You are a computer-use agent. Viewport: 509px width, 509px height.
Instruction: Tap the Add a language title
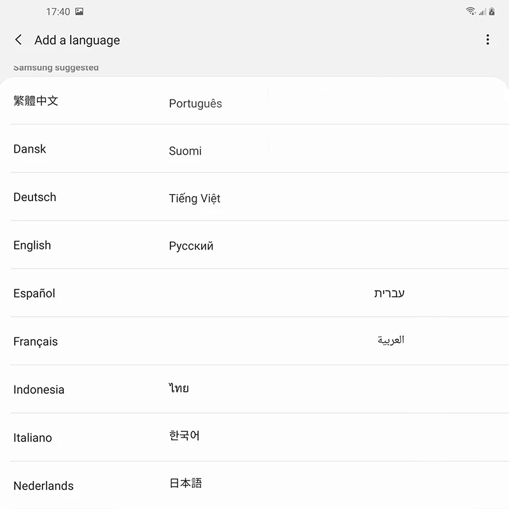(x=77, y=40)
